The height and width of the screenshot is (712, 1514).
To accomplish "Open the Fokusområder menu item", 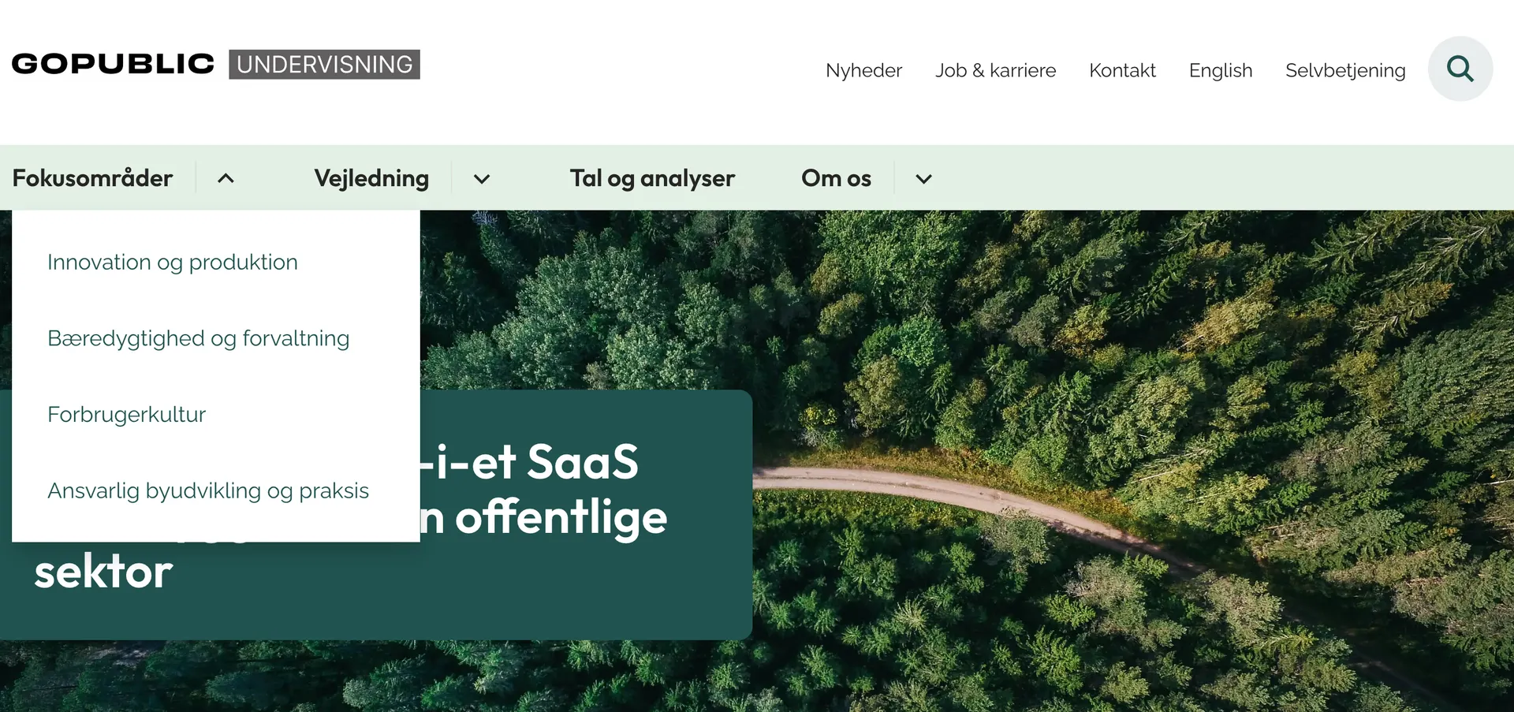I will click(92, 178).
